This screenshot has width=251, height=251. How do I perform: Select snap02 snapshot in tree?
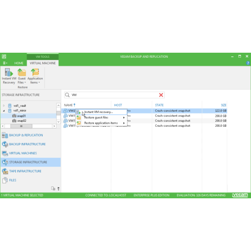click(x=21, y=120)
